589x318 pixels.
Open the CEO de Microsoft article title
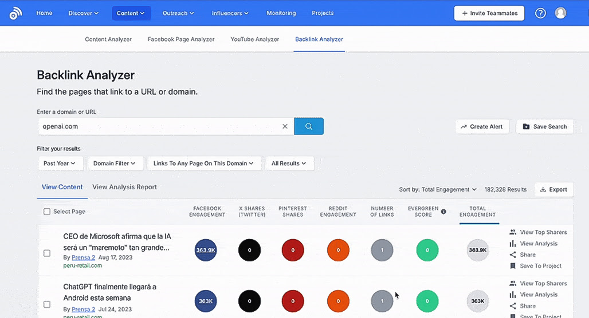(117, 242)
